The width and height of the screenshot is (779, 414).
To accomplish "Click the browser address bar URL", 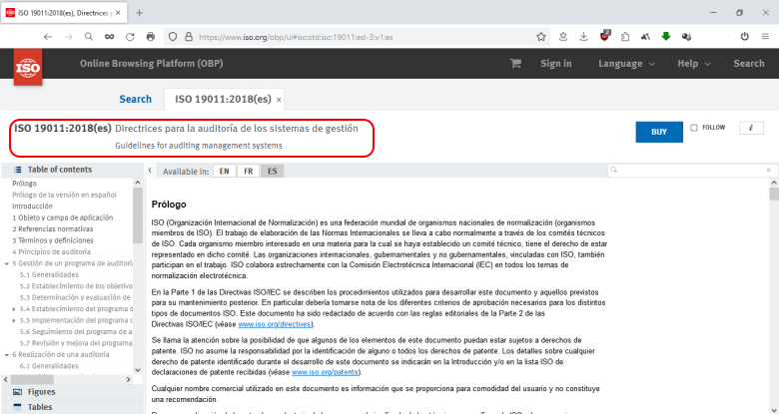I will click(296, 37).
